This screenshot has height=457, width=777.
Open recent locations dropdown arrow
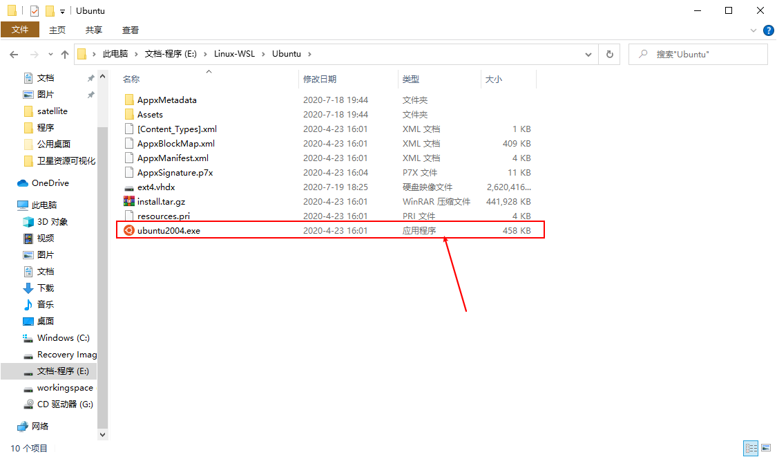click(x=50, y=54)
